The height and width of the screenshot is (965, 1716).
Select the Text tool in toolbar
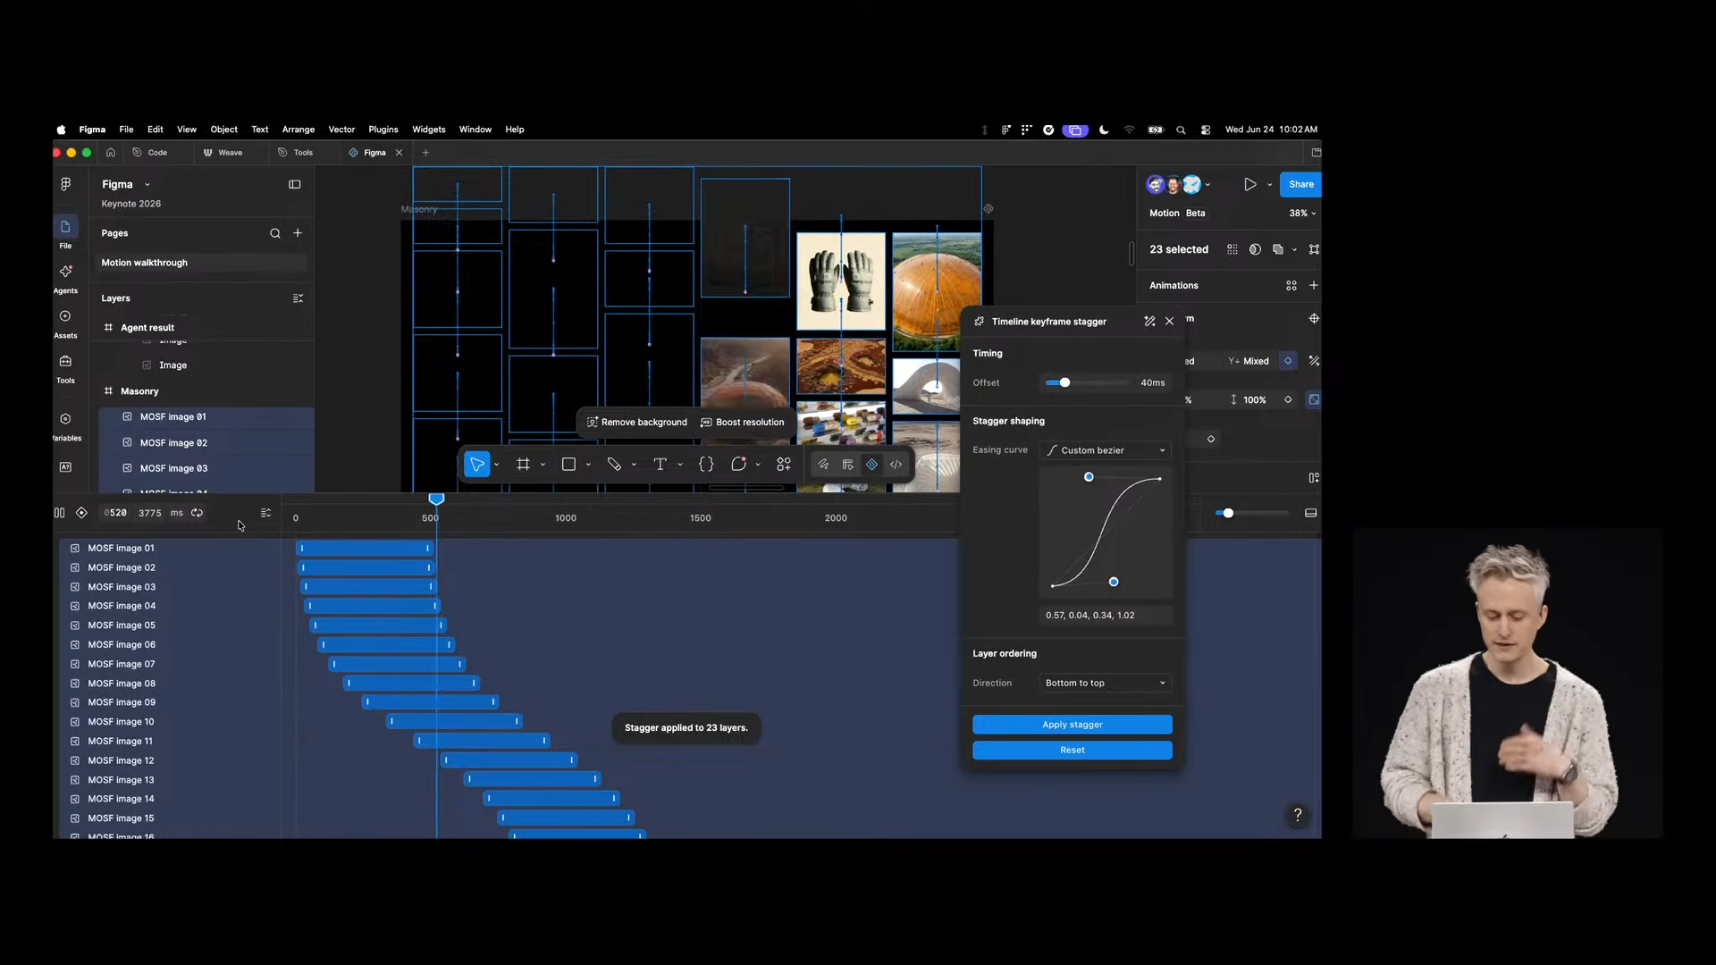point(660,465)
